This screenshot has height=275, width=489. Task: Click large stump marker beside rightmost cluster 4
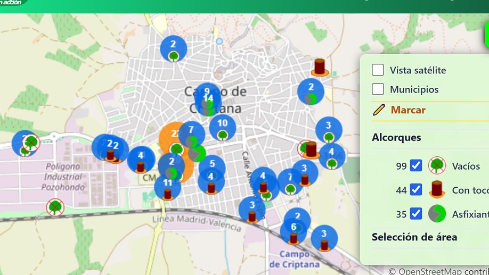311,150
